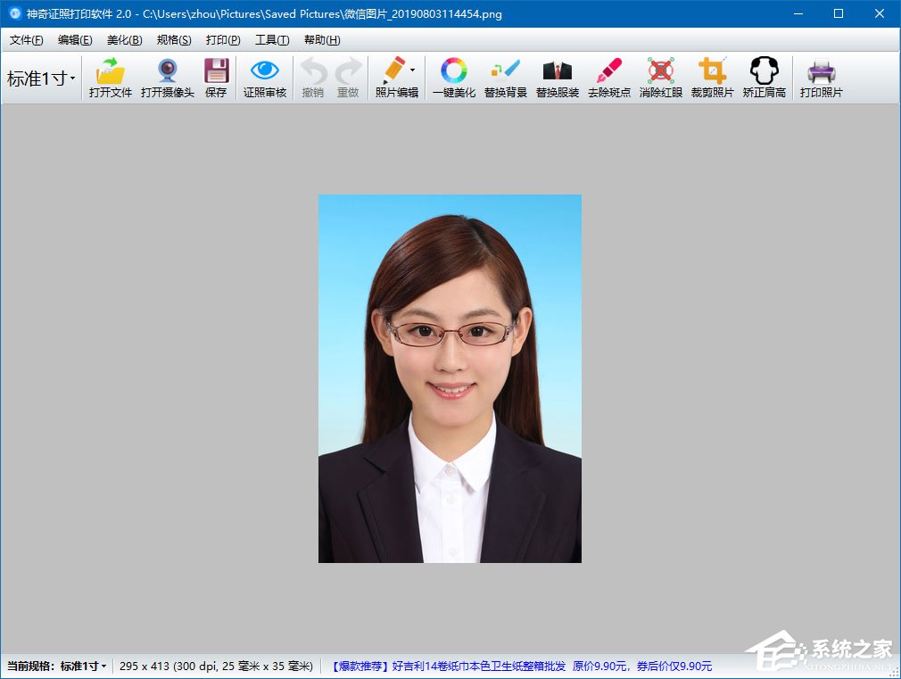Run the 证照审核 photo verification check
Screen dimensions: 901x679
[264, 76]
